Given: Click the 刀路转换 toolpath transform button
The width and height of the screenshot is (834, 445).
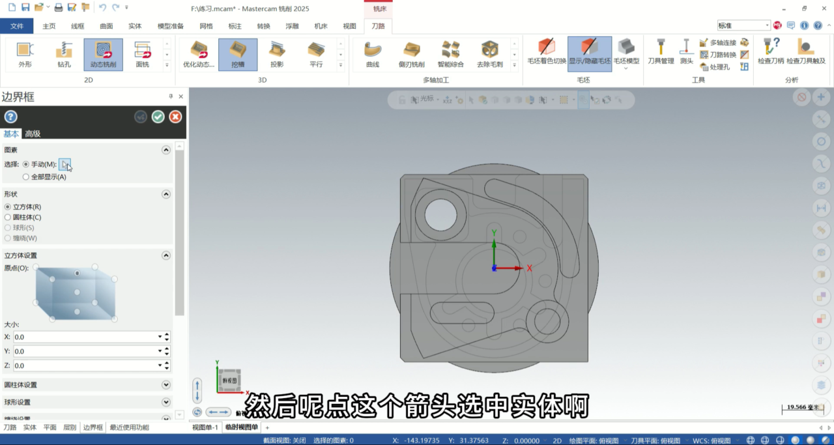Looking at the screenshot, I should [718, 55].
